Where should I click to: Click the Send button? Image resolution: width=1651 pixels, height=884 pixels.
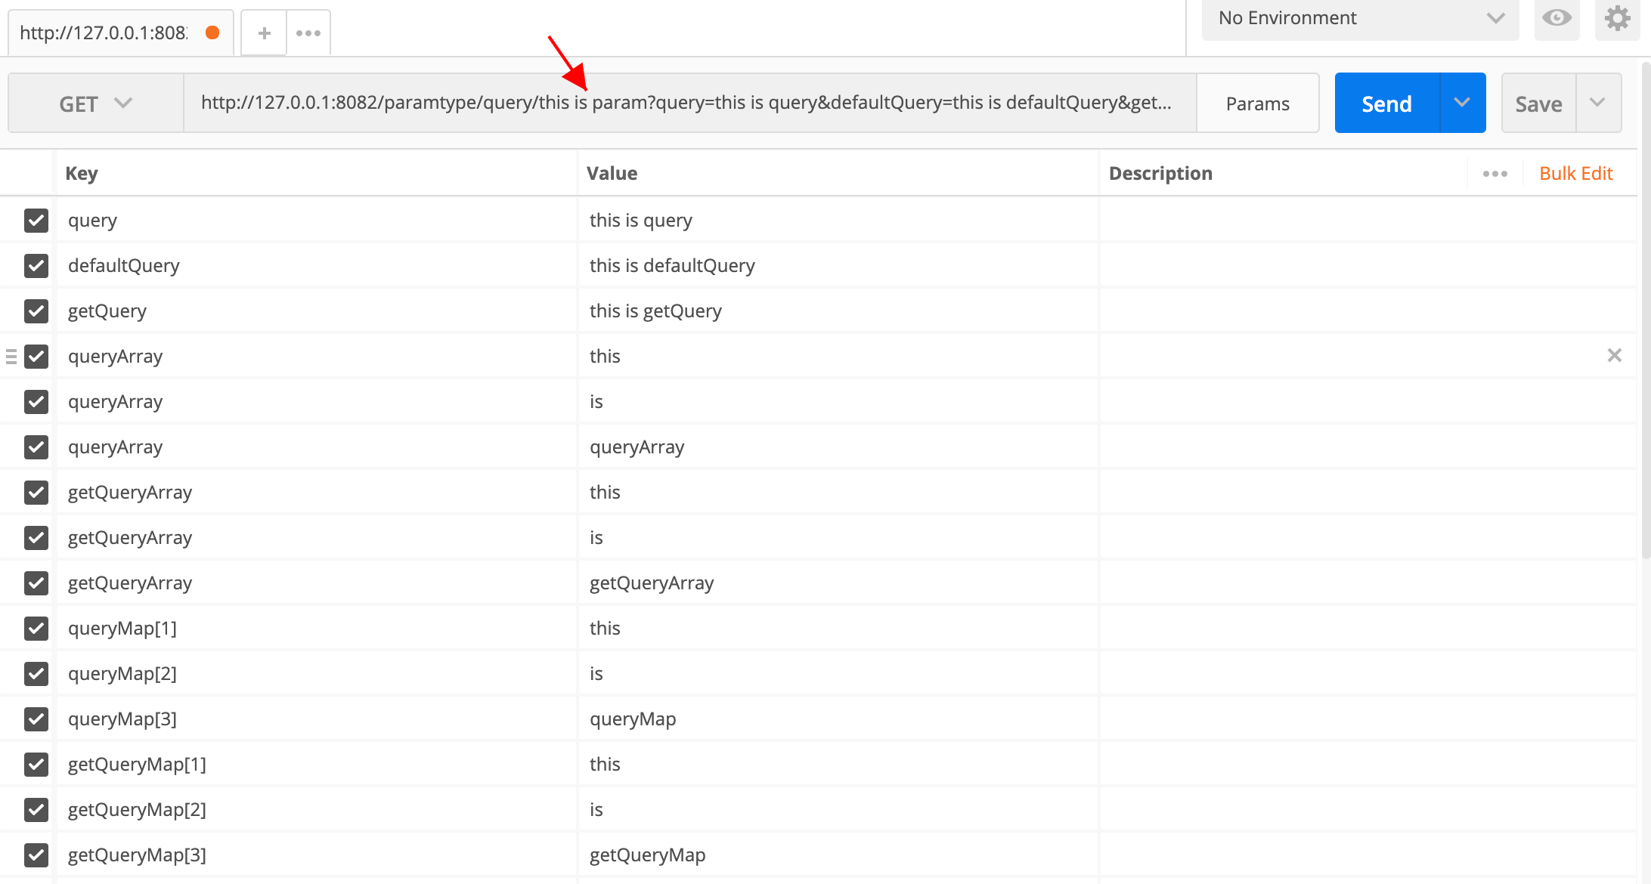[x=1387, y=103]
